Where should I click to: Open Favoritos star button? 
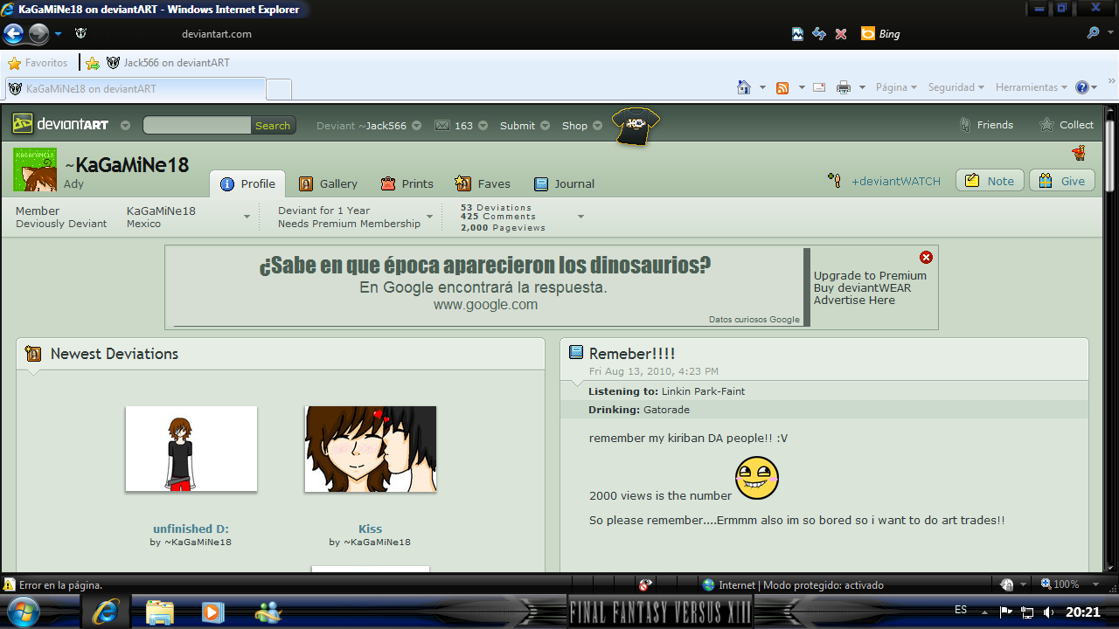[38, 63]
